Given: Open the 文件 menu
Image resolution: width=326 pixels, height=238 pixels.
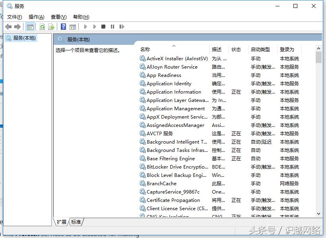Looking at the screenshot, I should (x=15, y=17).
